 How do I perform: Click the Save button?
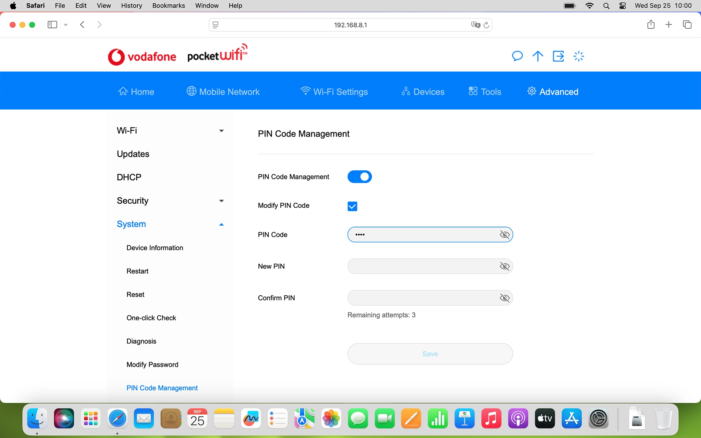430,354
